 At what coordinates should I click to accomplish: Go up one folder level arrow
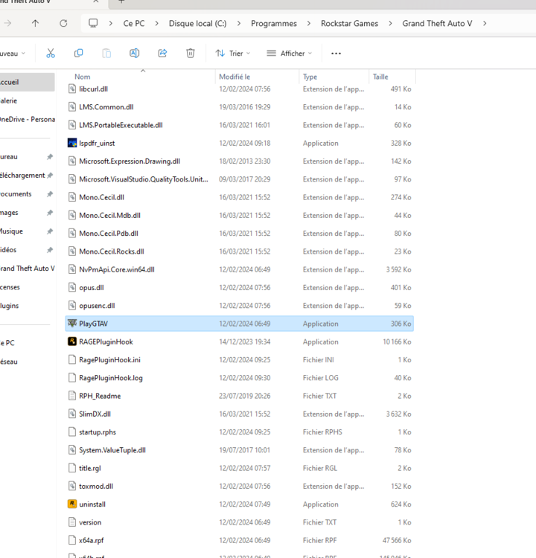(35, 24)
